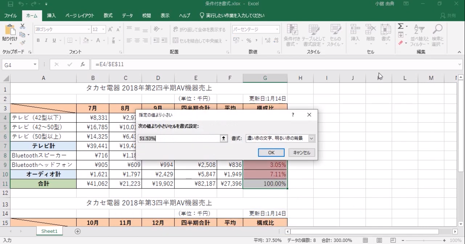This screenshot has height=244, width=465.
Task: Collapse the ribbon with the chevron
Action: [459, 52]
